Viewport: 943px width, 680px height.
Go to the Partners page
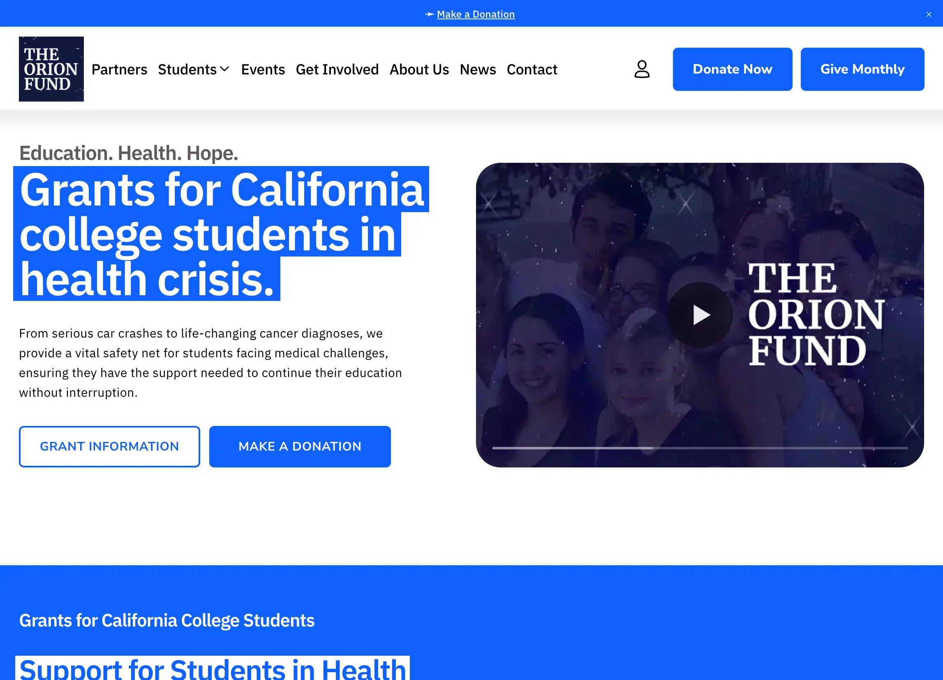click(119, 69)
